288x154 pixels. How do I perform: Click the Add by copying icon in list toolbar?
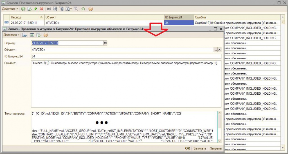[x=29, y=9]
